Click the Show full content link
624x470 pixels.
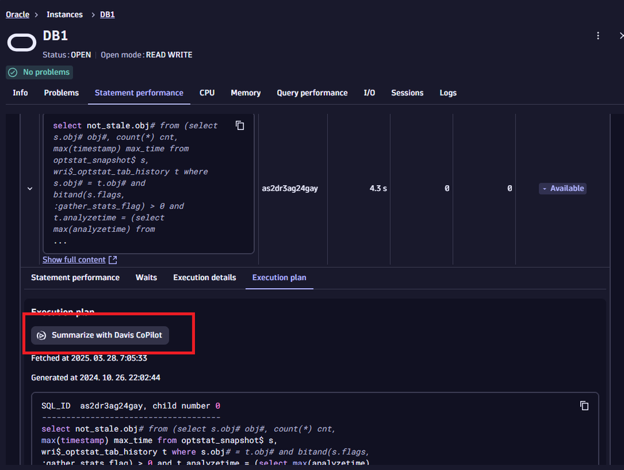[74, 260]
